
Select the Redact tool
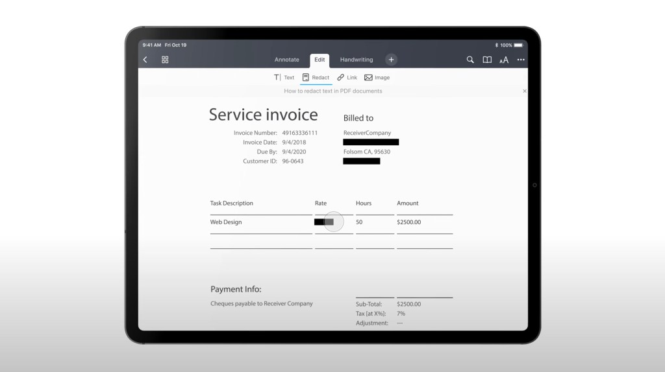(316, 77)
